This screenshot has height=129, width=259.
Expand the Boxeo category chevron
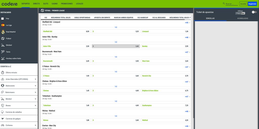pyautogui.click(x=35, y=106)
